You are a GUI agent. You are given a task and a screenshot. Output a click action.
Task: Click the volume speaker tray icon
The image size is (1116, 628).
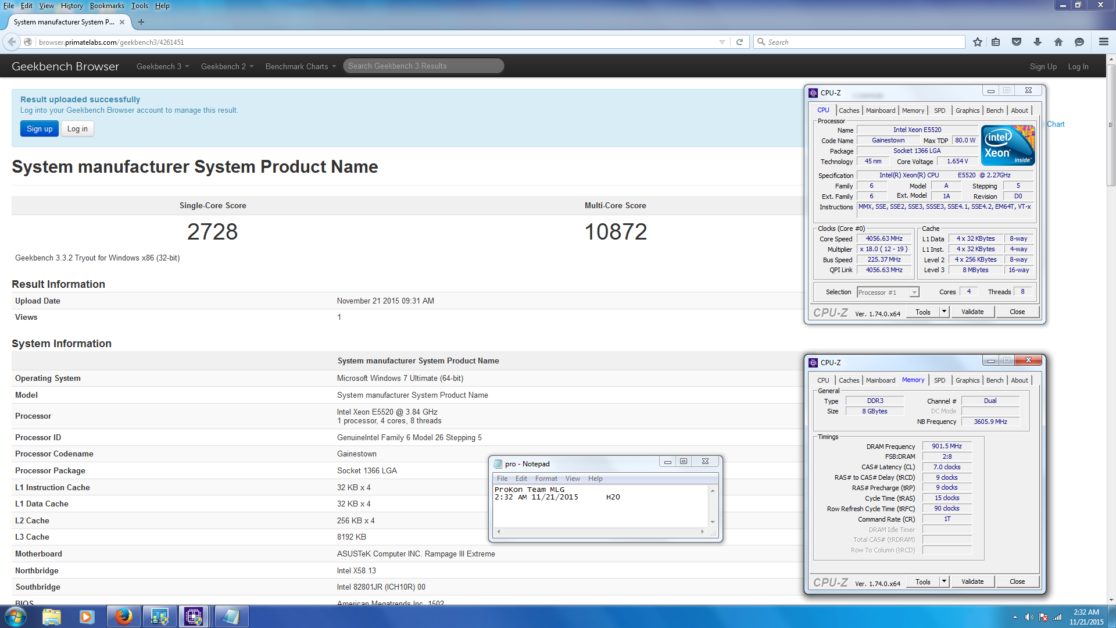click(1029, 617)
